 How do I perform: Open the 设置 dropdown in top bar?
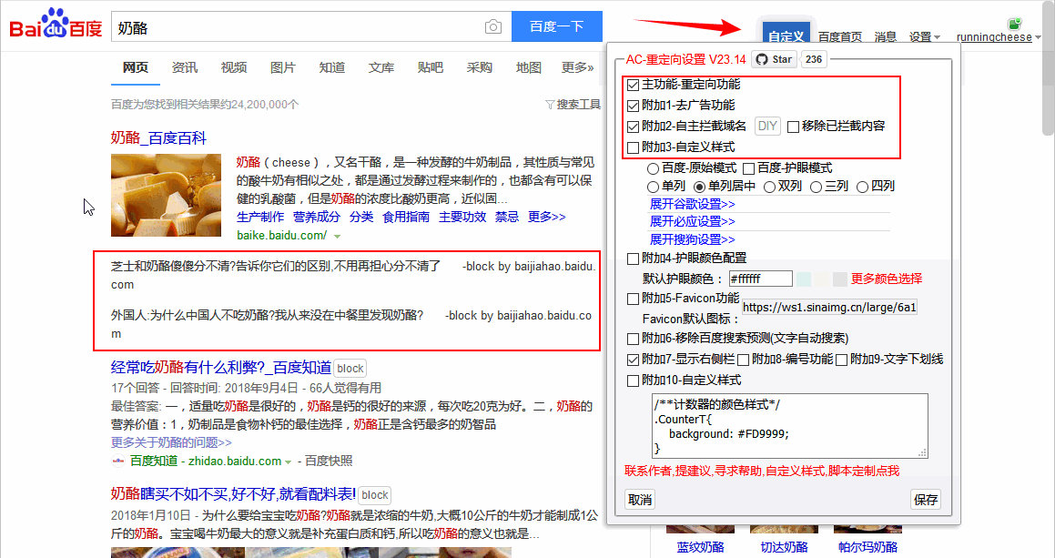pos(925,37)
